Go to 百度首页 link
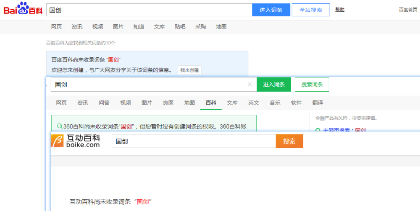This screenshot has height=211, width=420. tap(408, 10)
